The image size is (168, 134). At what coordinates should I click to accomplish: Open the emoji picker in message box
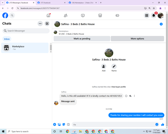click(x=157, y=124)
